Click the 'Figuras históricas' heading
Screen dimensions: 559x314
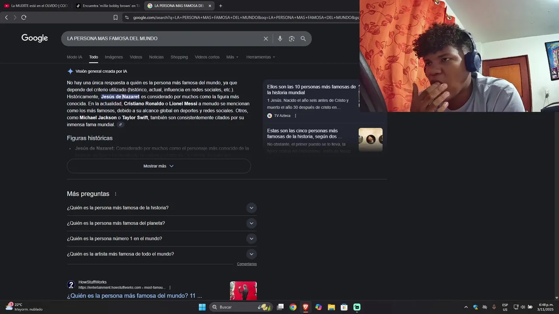(90, 138)
